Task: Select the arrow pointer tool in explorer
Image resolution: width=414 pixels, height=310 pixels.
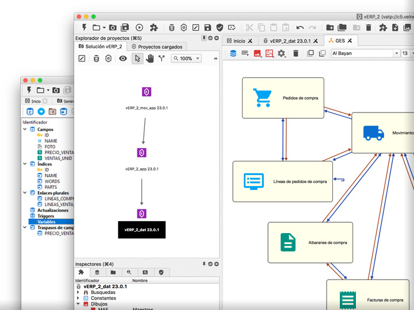Action: click(137, 58)
